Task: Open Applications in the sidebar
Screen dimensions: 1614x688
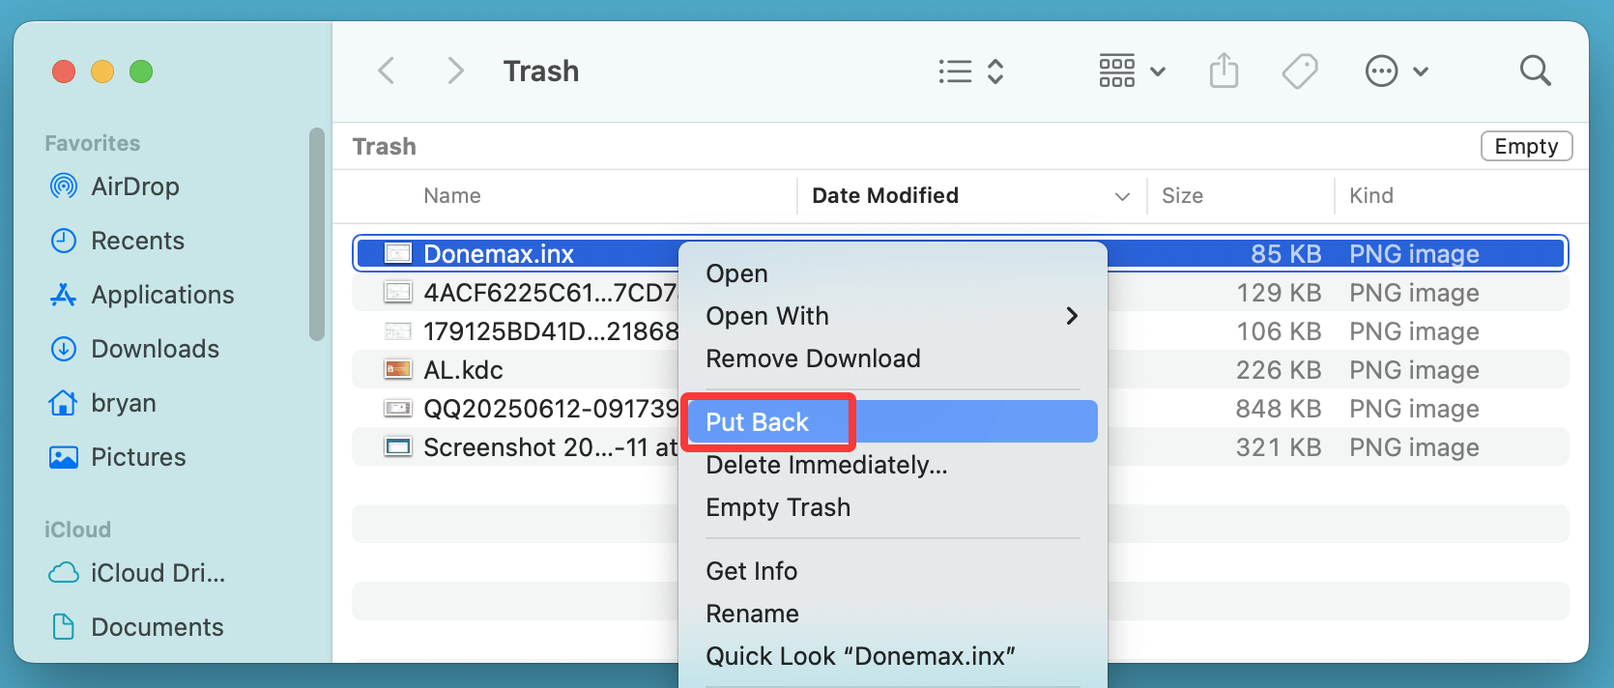Action: point(162,295)
